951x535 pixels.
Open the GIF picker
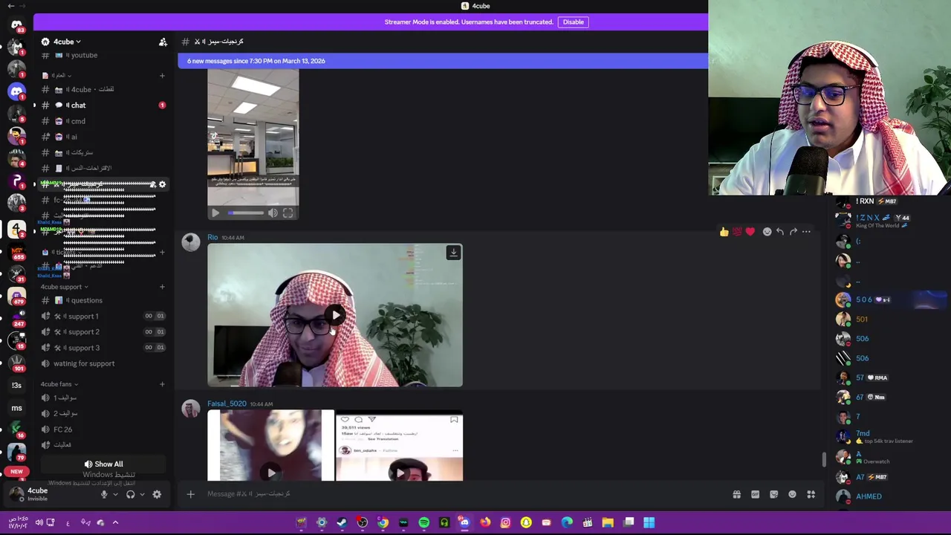pos(755,494)
